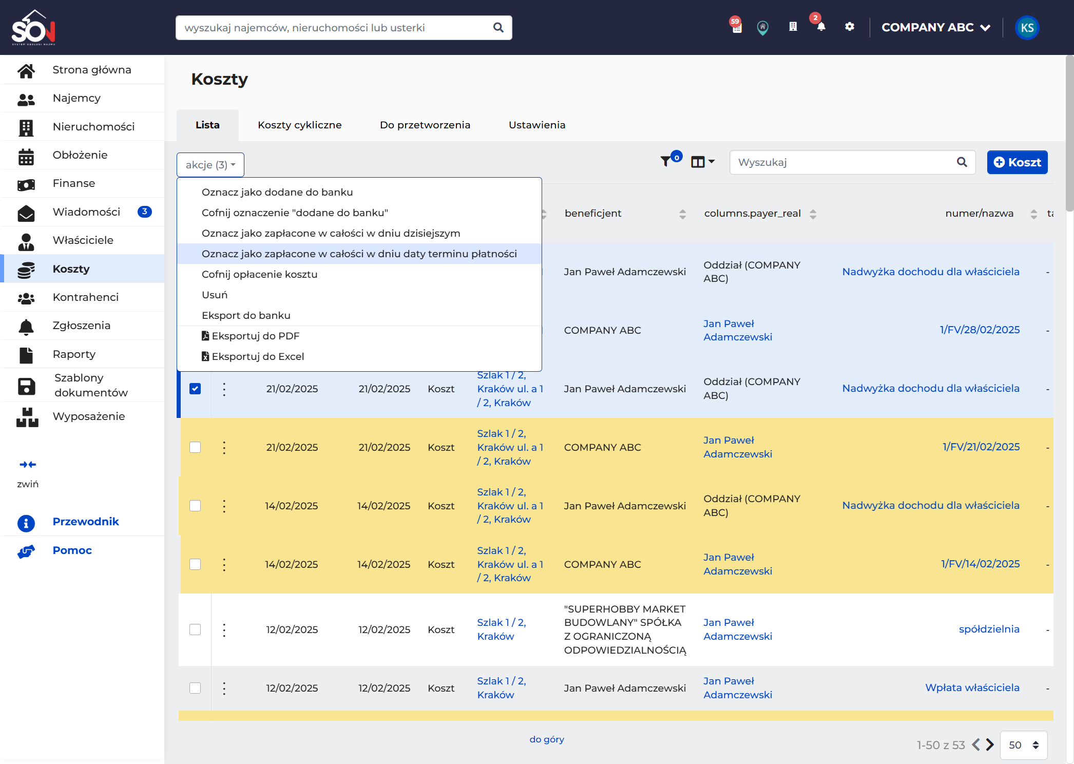The width and height of the screenshot is (1074, 764).
Task: Open the 50 per page selector
Action: pos(1024,745)
